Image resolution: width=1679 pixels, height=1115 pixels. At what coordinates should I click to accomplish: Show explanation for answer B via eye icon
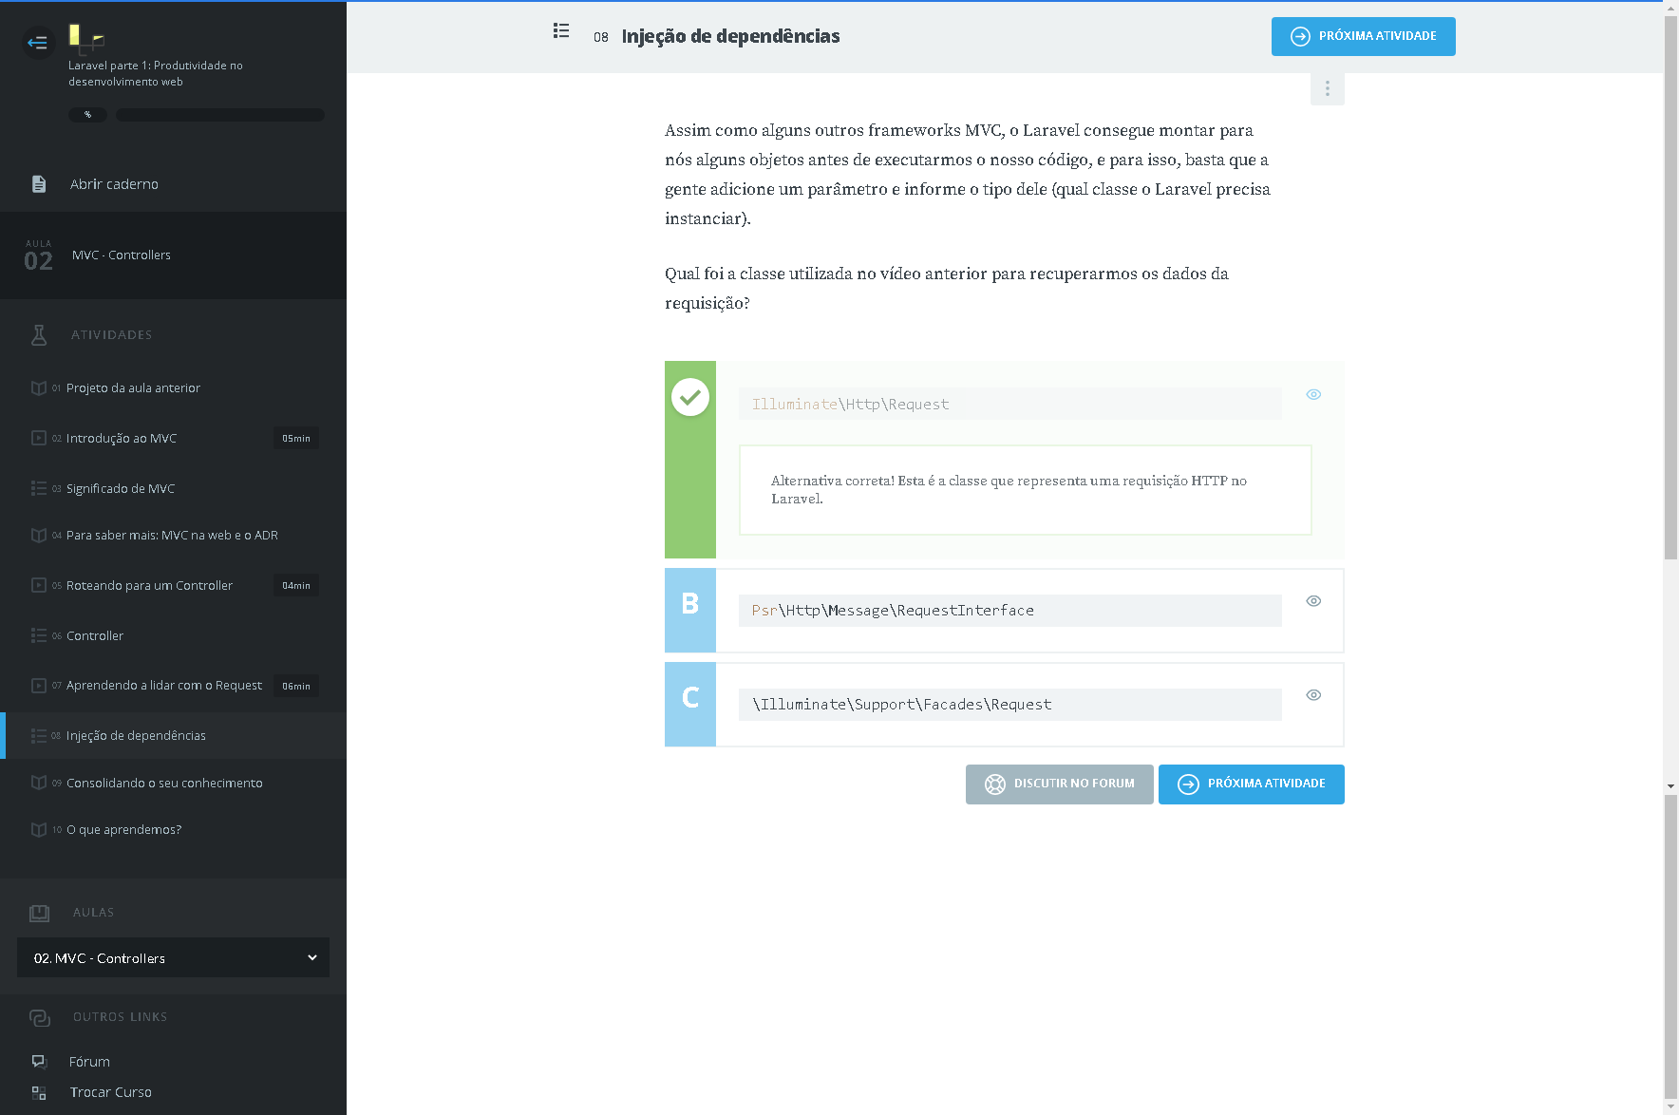coord(1313,601)
